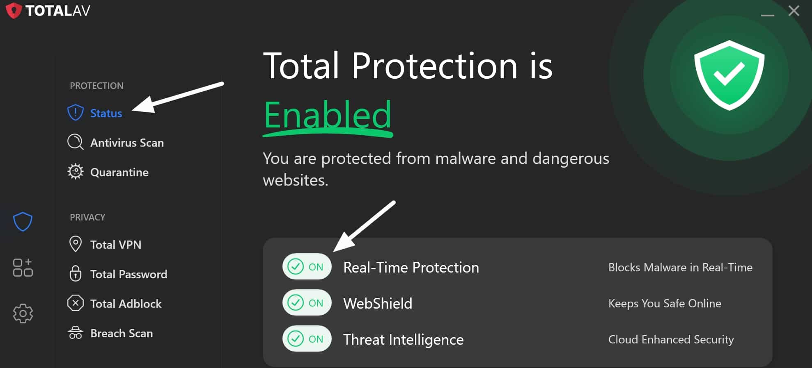Click the large green protection shield
The width and height of the screenshot is (812, 368).
click(x=729, y=75)
